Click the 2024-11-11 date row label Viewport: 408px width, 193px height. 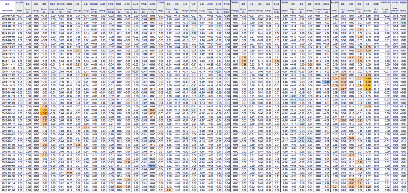7,64
